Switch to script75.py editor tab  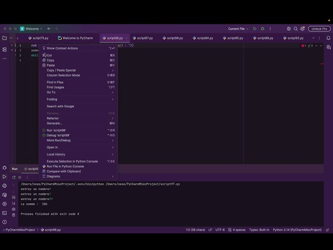pyautogui.click(x=39, y=38)
